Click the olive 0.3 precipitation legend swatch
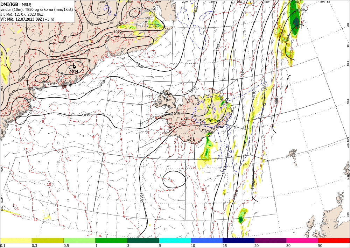The height and width of the screenshot is (248, 350). 48,240
